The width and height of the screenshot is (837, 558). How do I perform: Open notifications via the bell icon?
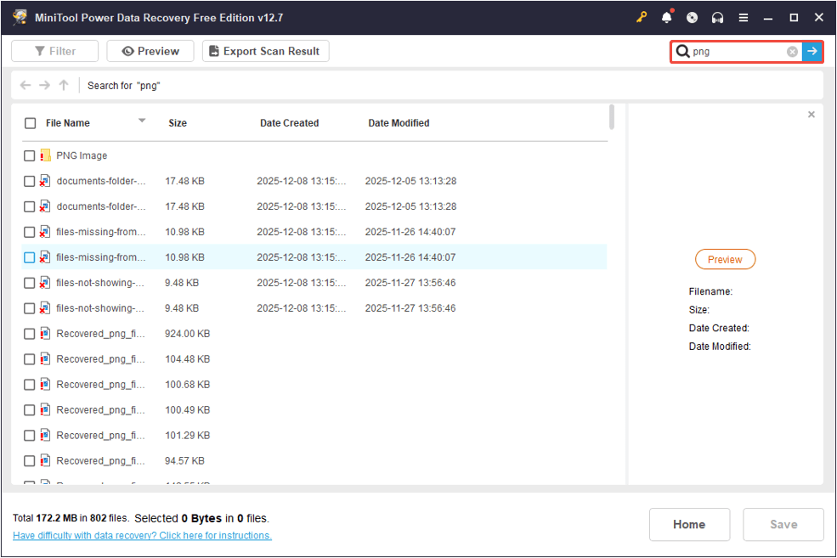665,17
